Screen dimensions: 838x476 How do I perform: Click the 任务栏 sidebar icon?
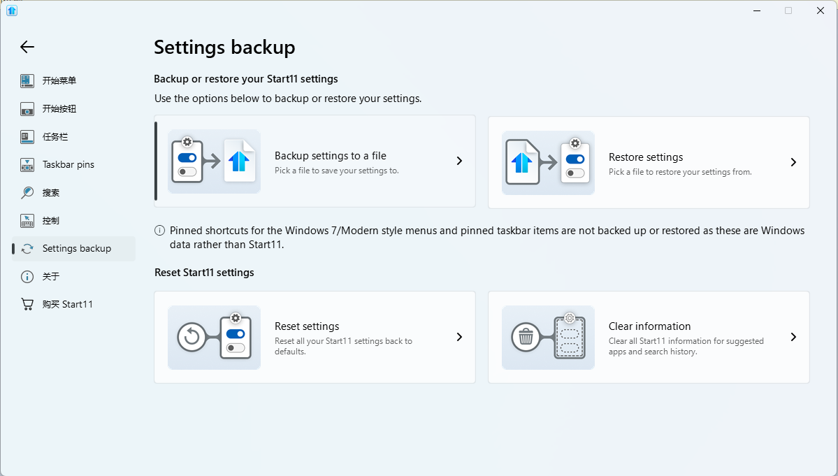click(x=27, y=137)
